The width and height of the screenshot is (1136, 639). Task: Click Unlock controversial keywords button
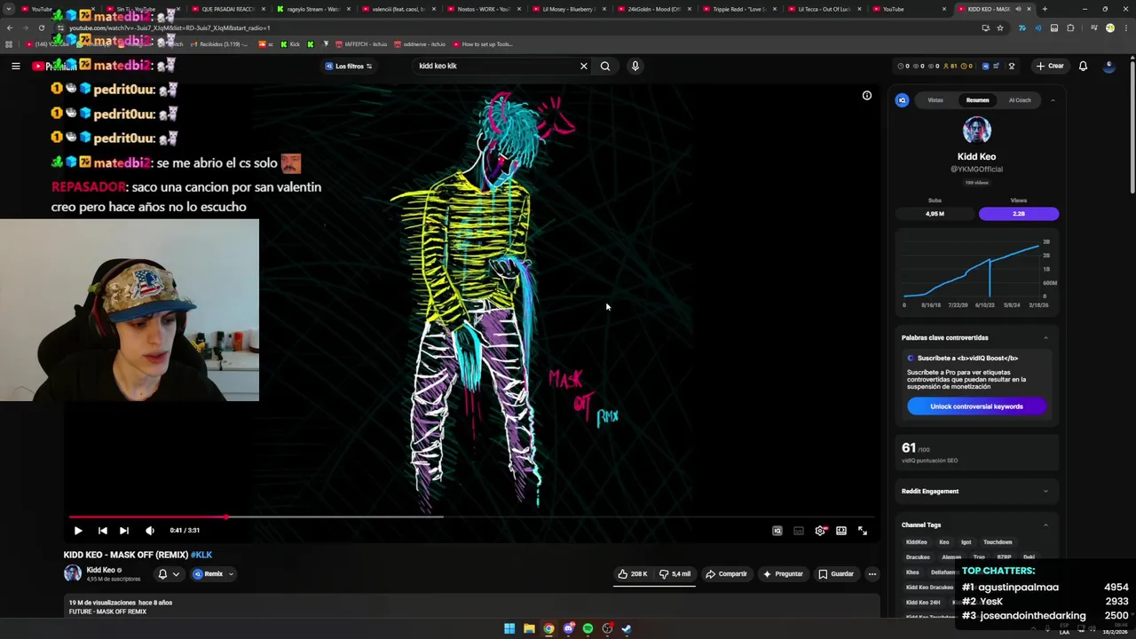click(x=976, y=406)
